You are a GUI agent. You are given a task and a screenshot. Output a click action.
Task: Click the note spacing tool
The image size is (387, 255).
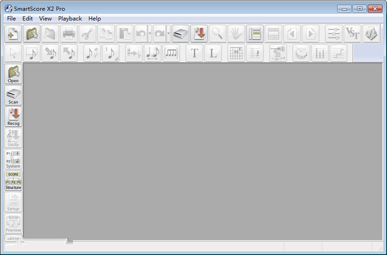coord(152,53)
